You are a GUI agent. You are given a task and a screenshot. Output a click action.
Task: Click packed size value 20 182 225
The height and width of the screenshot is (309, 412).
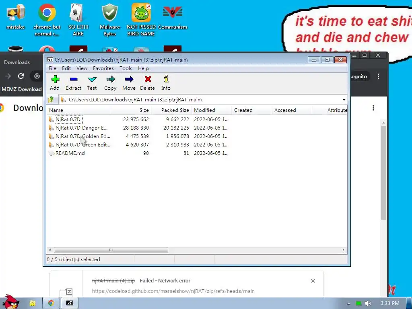176,128
